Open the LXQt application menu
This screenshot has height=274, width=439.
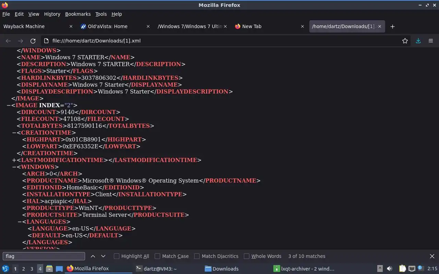pyautogui.click(x=5, y=269)
